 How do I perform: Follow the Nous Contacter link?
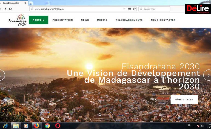coord(163,20)
